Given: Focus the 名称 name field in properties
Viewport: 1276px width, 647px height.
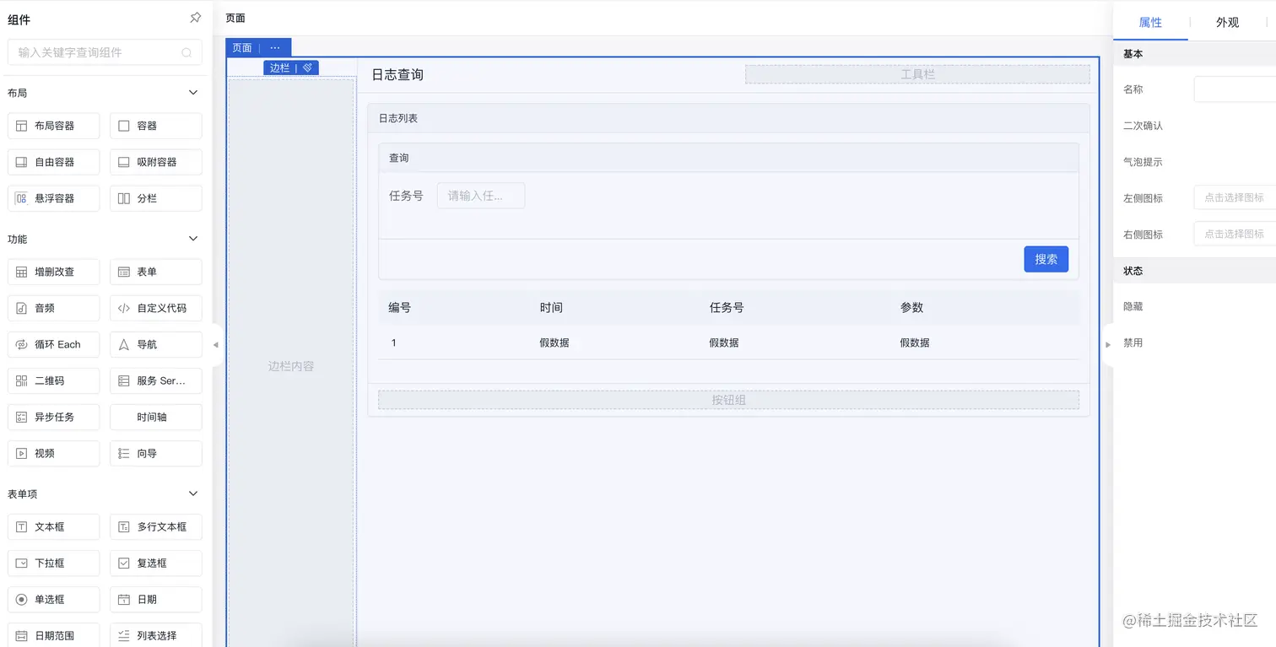Looking at the screenshot, I should [x=1235, y=89].
